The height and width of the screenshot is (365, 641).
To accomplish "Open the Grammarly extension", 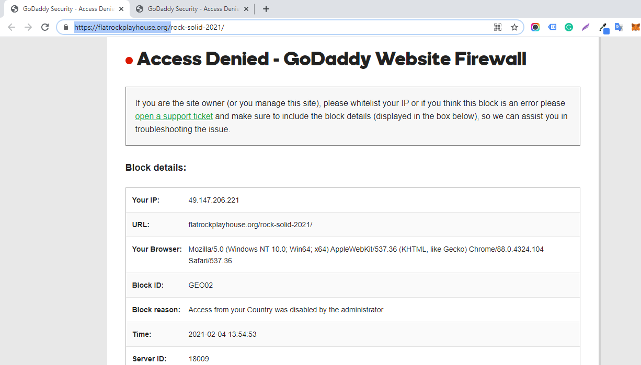I will click(x=569, y=27).
